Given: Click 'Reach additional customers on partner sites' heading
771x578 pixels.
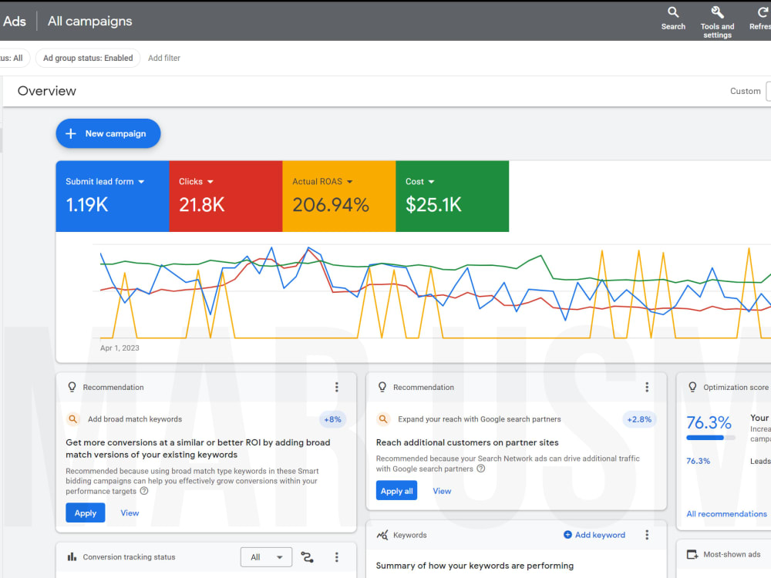Looking at the screenshot, I should click(467, 442).
